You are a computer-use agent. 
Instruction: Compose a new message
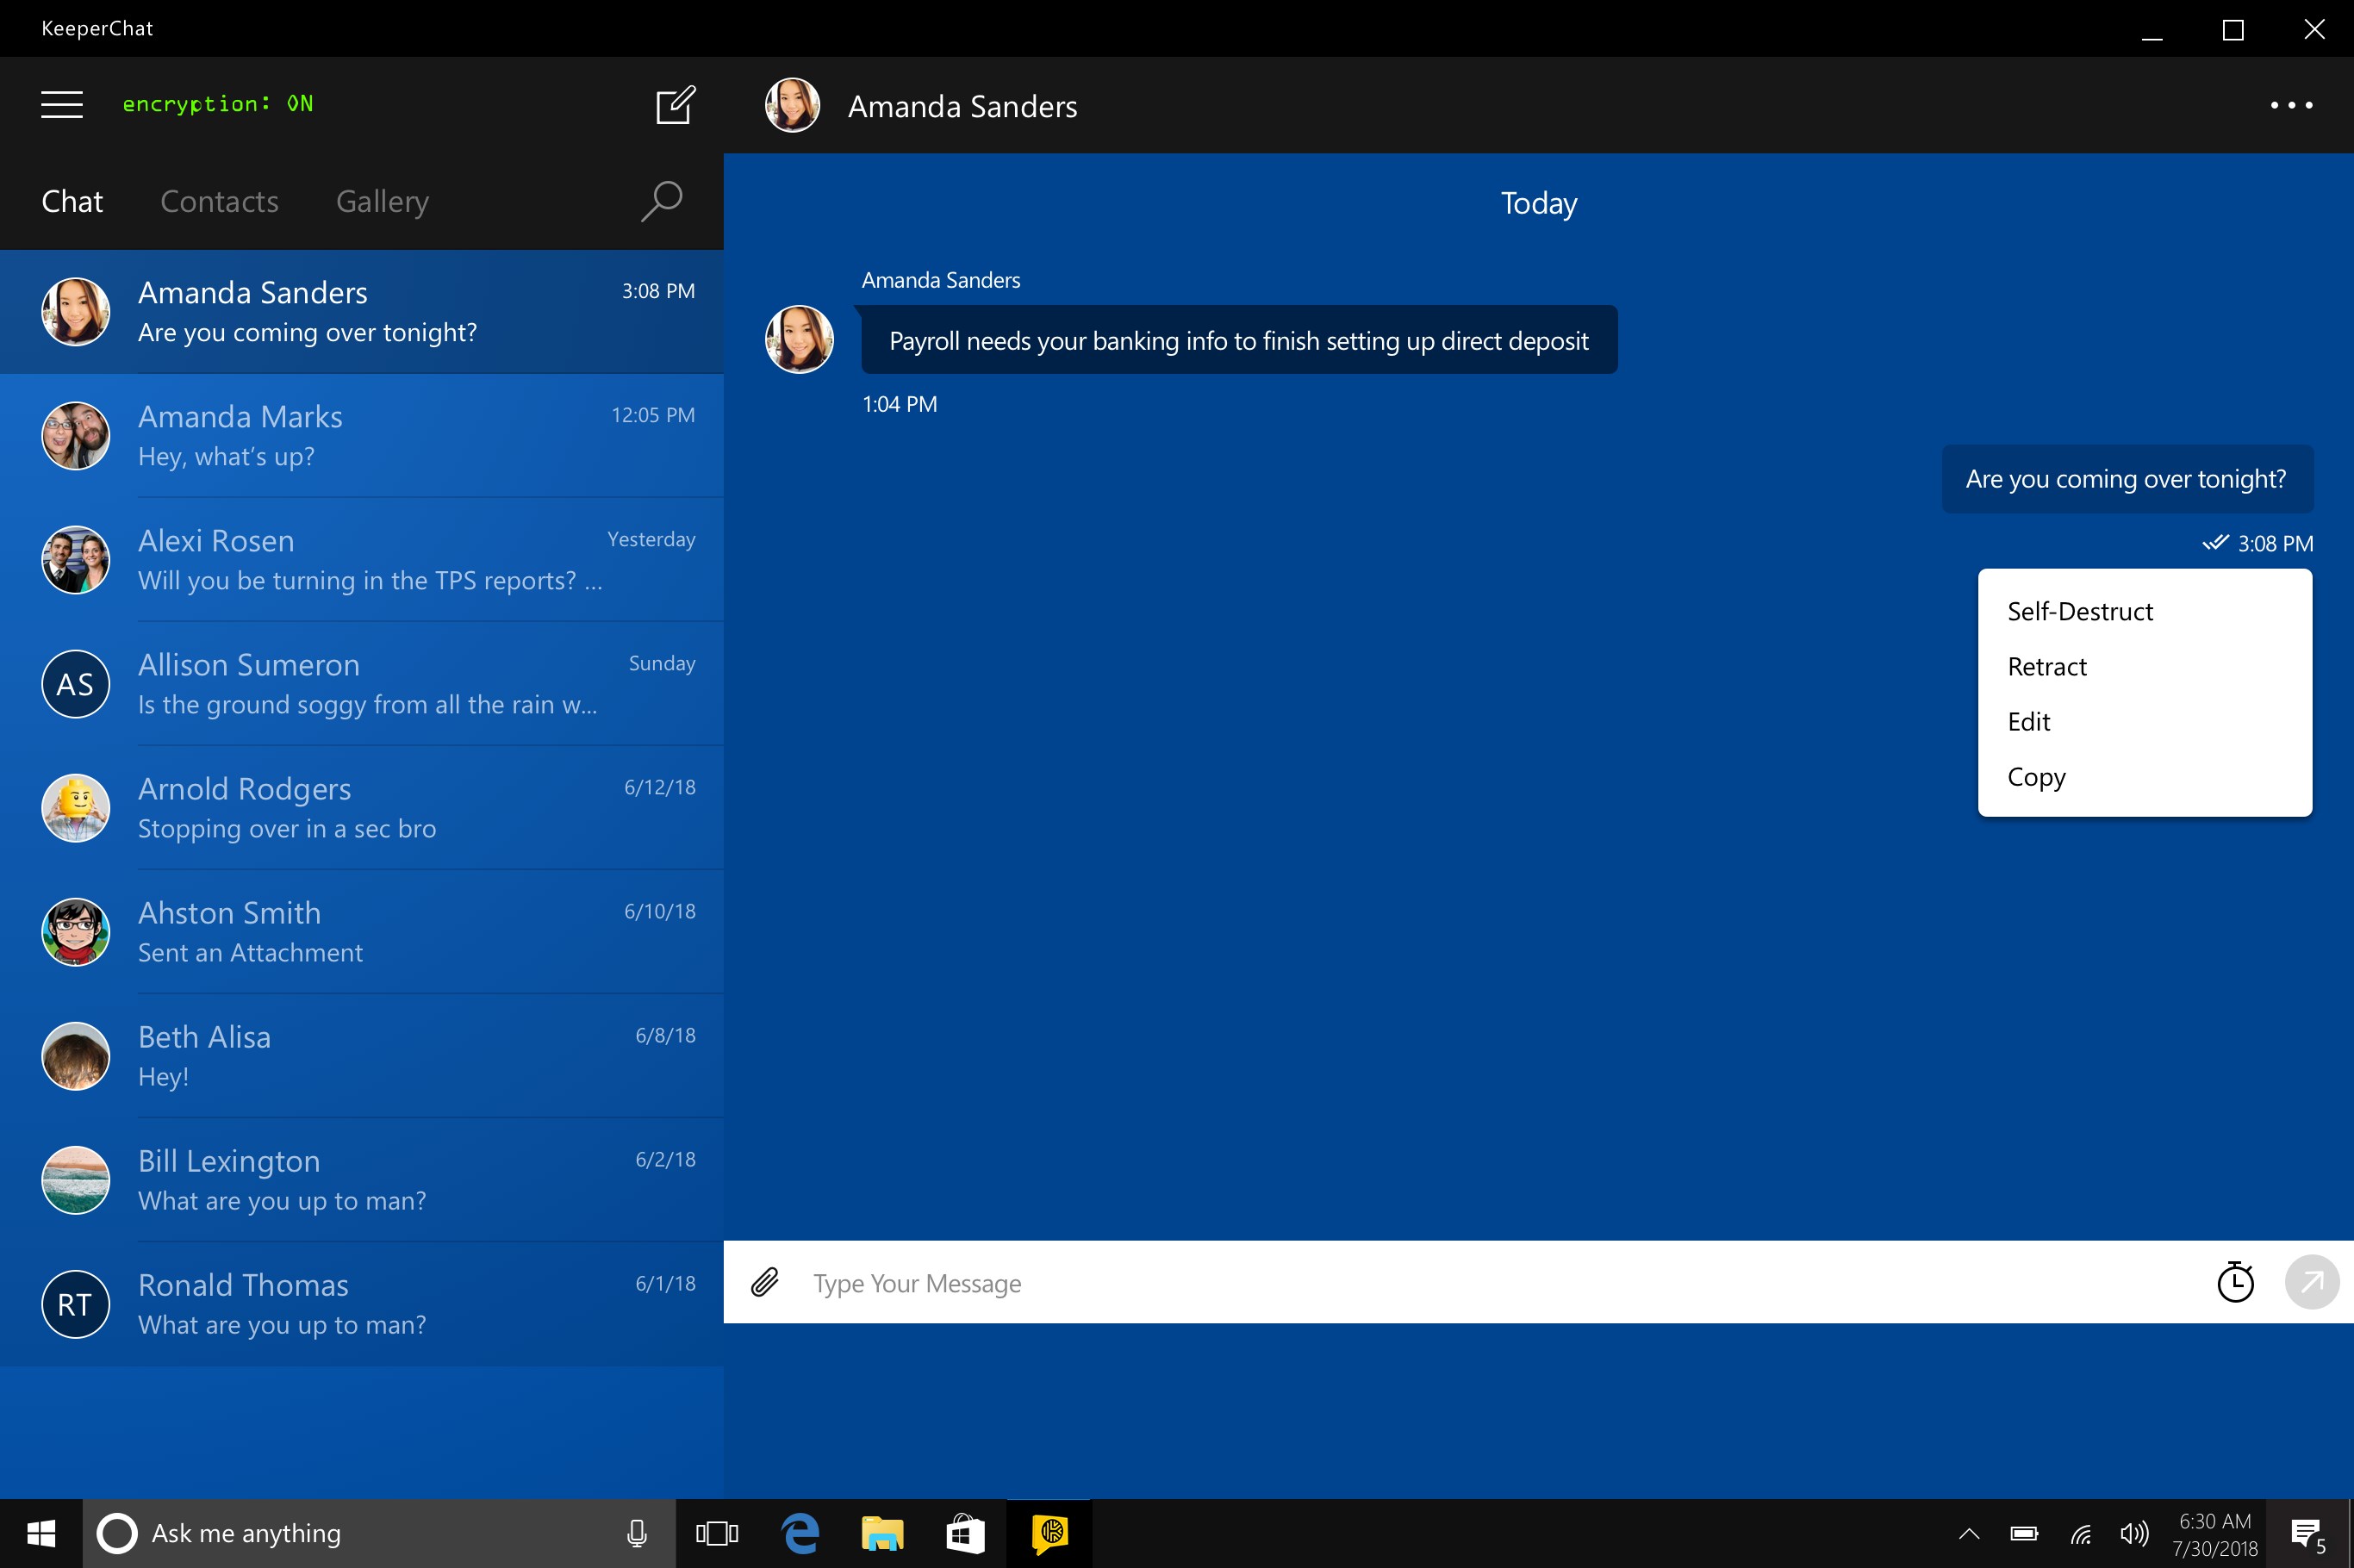(675, 104)
